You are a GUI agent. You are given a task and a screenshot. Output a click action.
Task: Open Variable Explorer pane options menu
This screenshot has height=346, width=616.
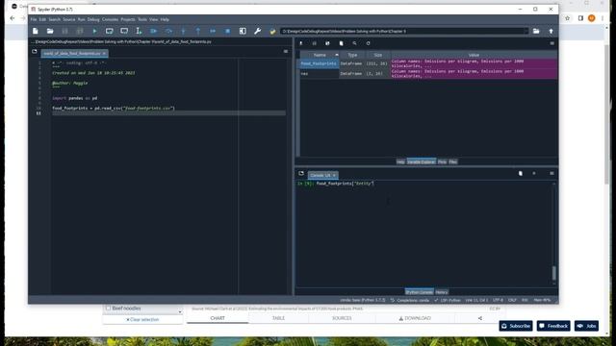coord(552,43)
